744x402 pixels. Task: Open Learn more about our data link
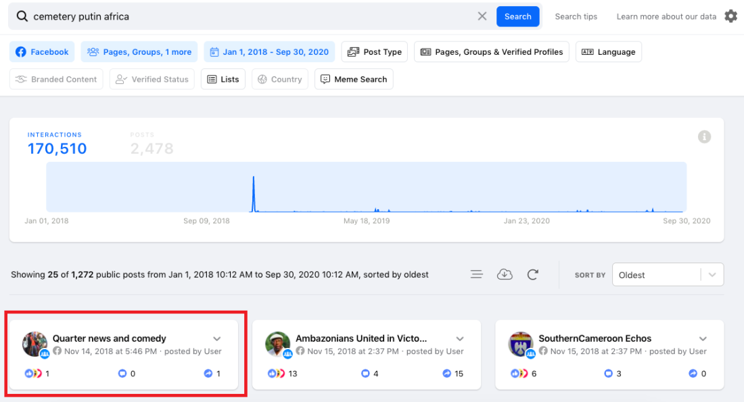coord(666,17)
